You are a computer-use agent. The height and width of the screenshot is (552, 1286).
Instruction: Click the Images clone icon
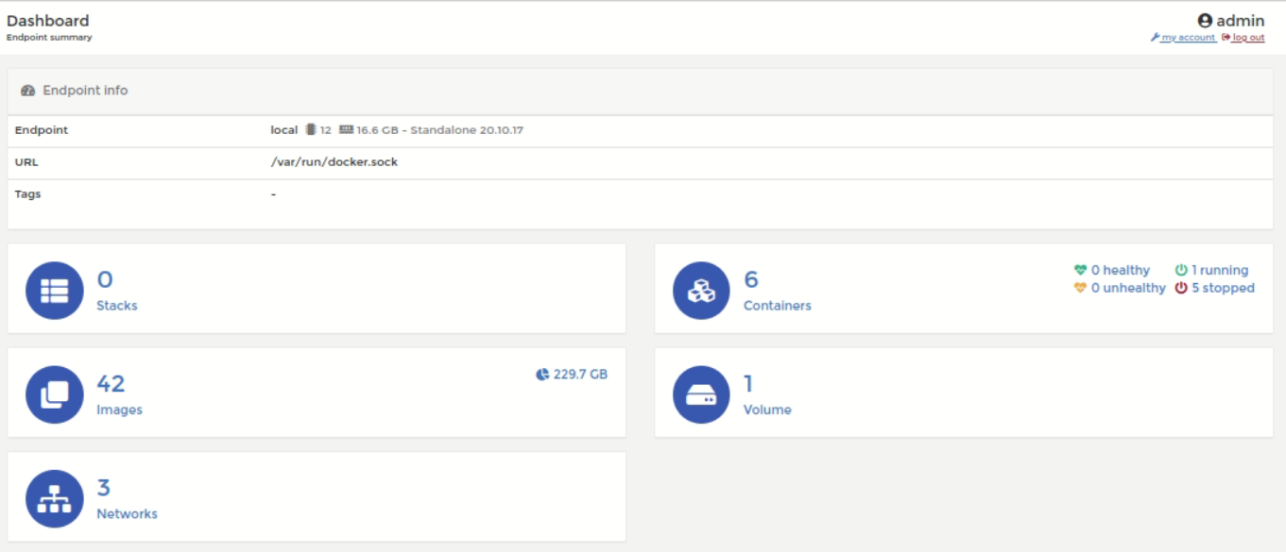pyautogui.click(x=54, y=394)
